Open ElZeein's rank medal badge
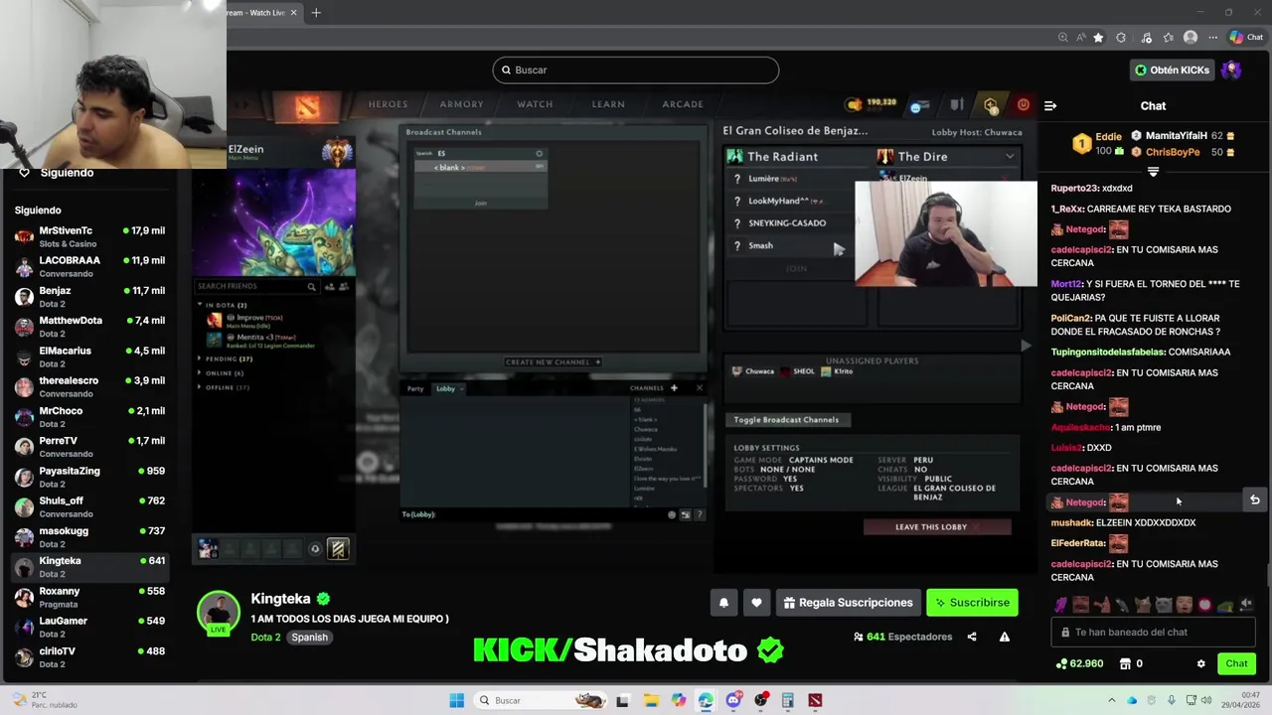The width and height of the screenshot is (1272, 715). click(x=337, y=151)
